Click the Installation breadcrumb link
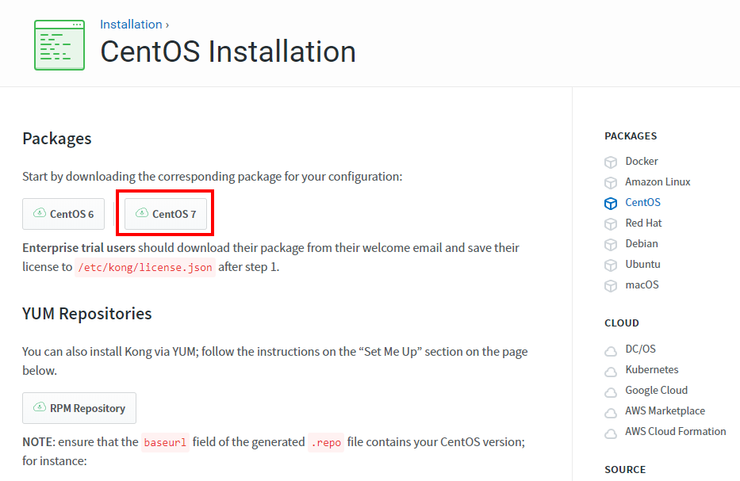Screen dimensions: 740x481 coord(131,25)
